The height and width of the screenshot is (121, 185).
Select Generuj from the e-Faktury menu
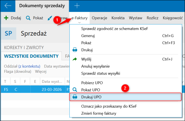pyautogui.click(x=88, y=36)
